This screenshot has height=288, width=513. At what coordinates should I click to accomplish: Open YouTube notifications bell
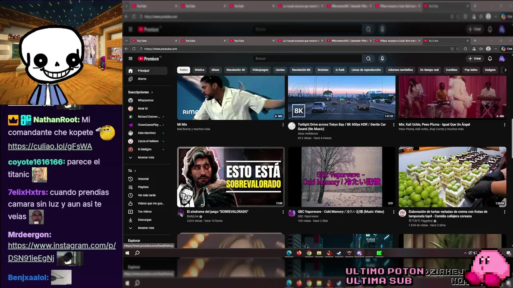point(490,58)
